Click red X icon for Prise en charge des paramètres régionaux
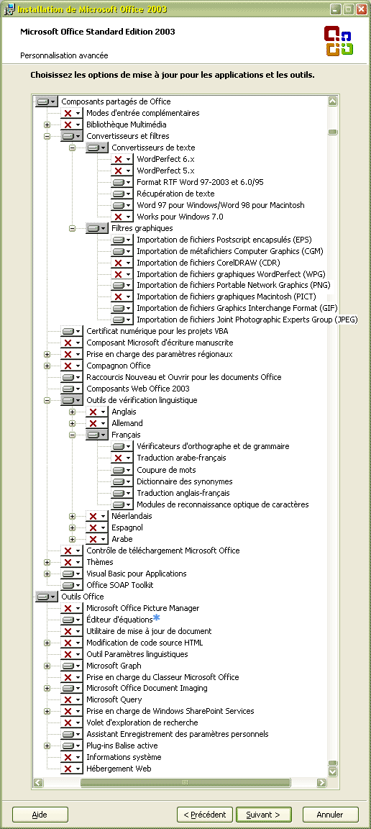This screenshot has height=829, width=371. (68, 354)
